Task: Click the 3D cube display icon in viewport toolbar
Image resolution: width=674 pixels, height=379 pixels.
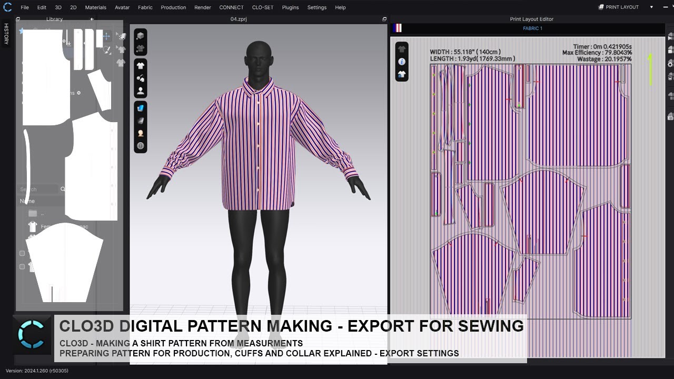Action: click(x=141, y=36)
